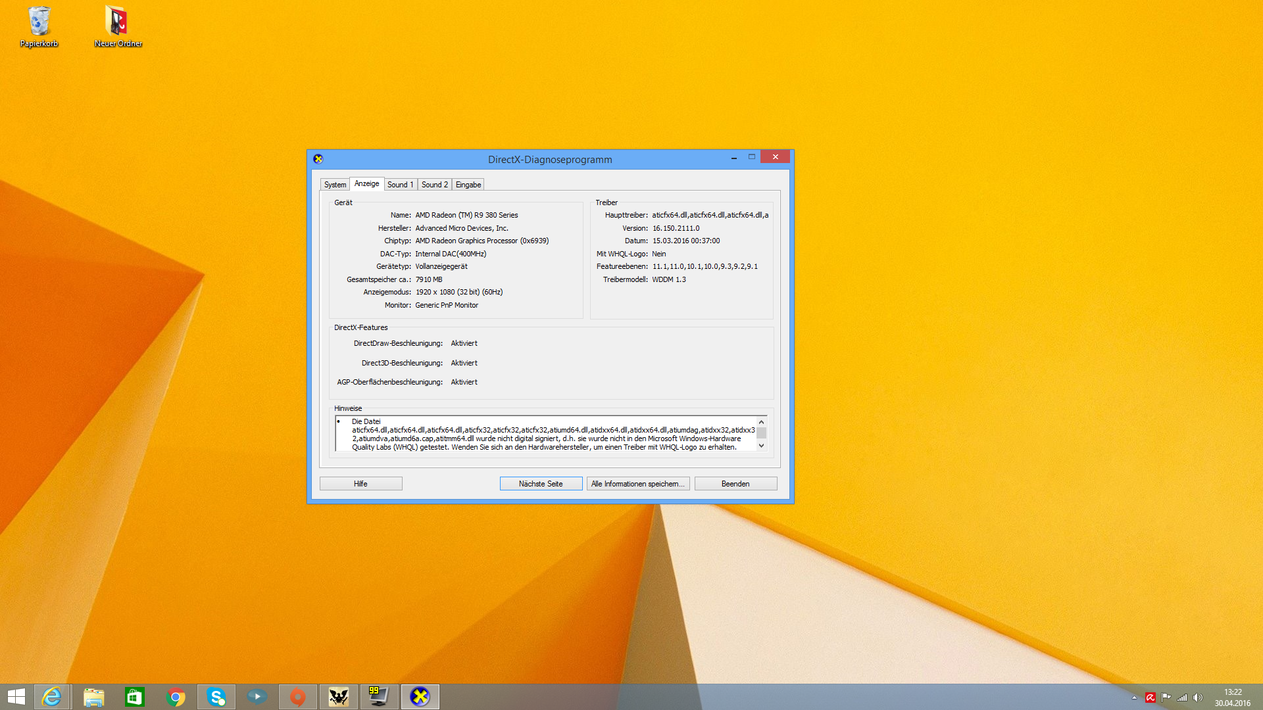Show hidden tray icons arrow
This screenshot has width=1263, height=710.
tap(1134, 698)
